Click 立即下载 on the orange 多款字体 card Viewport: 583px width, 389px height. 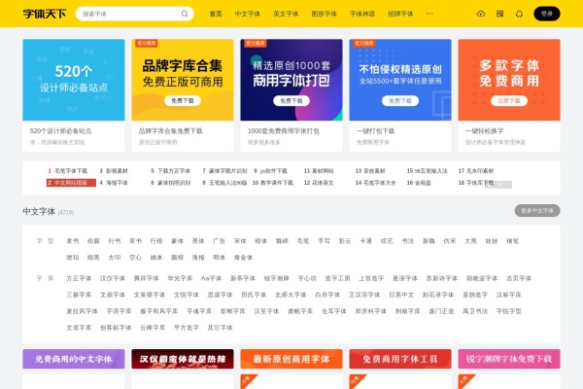[509, 100]
